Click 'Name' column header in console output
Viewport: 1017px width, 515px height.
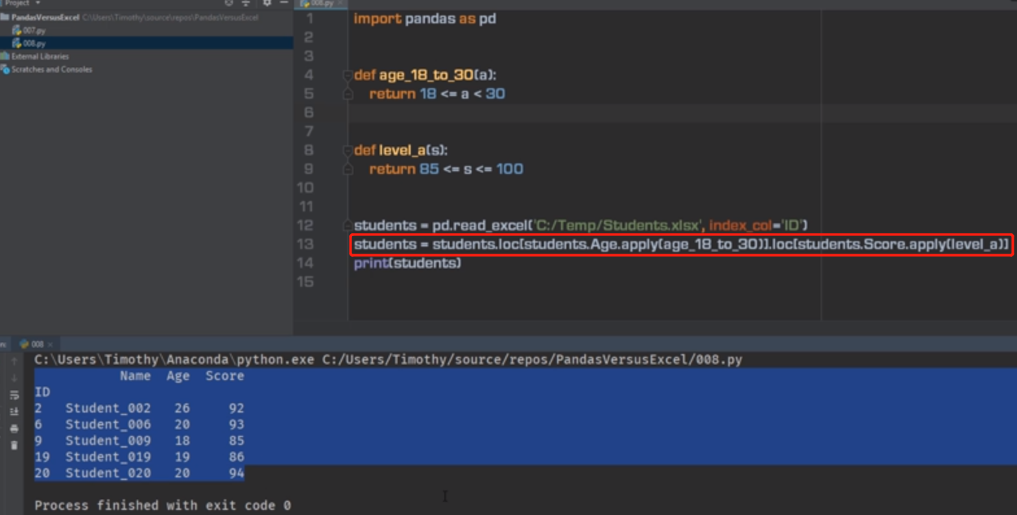tap(135, 376)
